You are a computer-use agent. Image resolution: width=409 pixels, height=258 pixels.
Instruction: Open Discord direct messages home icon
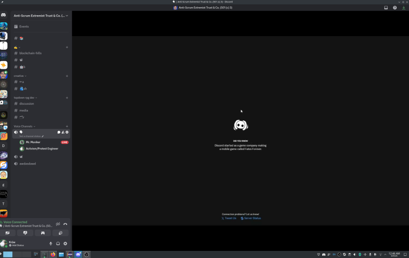point(3,15)
